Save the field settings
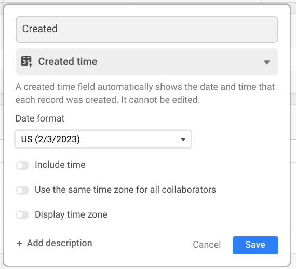296x269 pixels. tap(255, 245)
